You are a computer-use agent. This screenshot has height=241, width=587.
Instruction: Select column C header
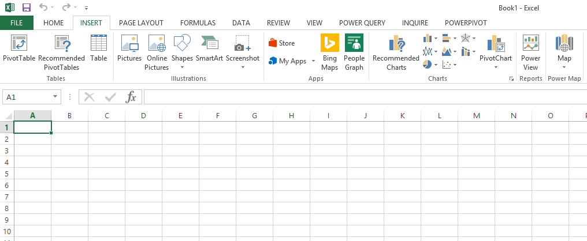(x=107, y=116)
